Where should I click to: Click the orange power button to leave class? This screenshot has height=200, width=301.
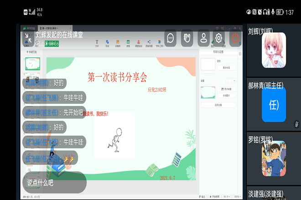(235, 38)
